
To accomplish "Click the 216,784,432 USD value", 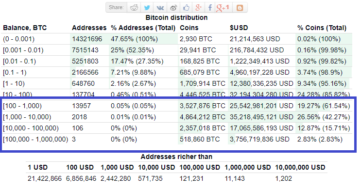I will pyautogui.click(x=257, y=50).
